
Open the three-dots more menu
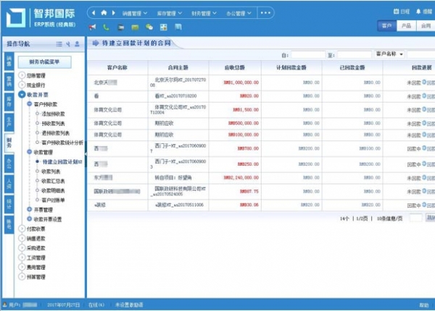coord(265,13)
